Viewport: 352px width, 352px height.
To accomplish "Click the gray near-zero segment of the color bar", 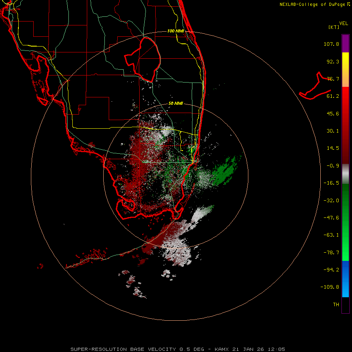I will point(345,174).
